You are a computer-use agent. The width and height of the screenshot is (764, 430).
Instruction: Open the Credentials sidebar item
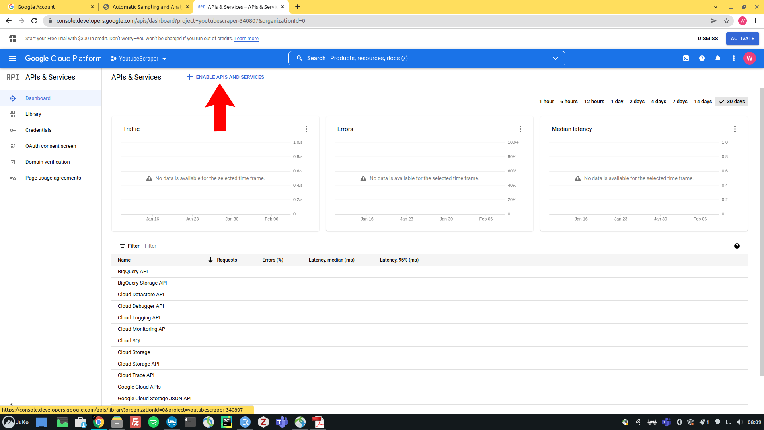[x=38, y=130]
